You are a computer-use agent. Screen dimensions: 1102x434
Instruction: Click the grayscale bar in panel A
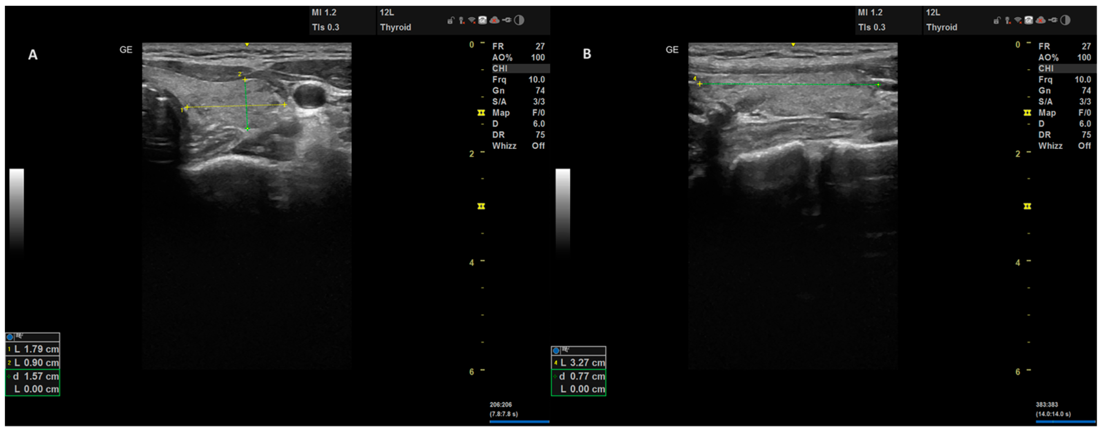pyautogui.click(x=17, y=212)
